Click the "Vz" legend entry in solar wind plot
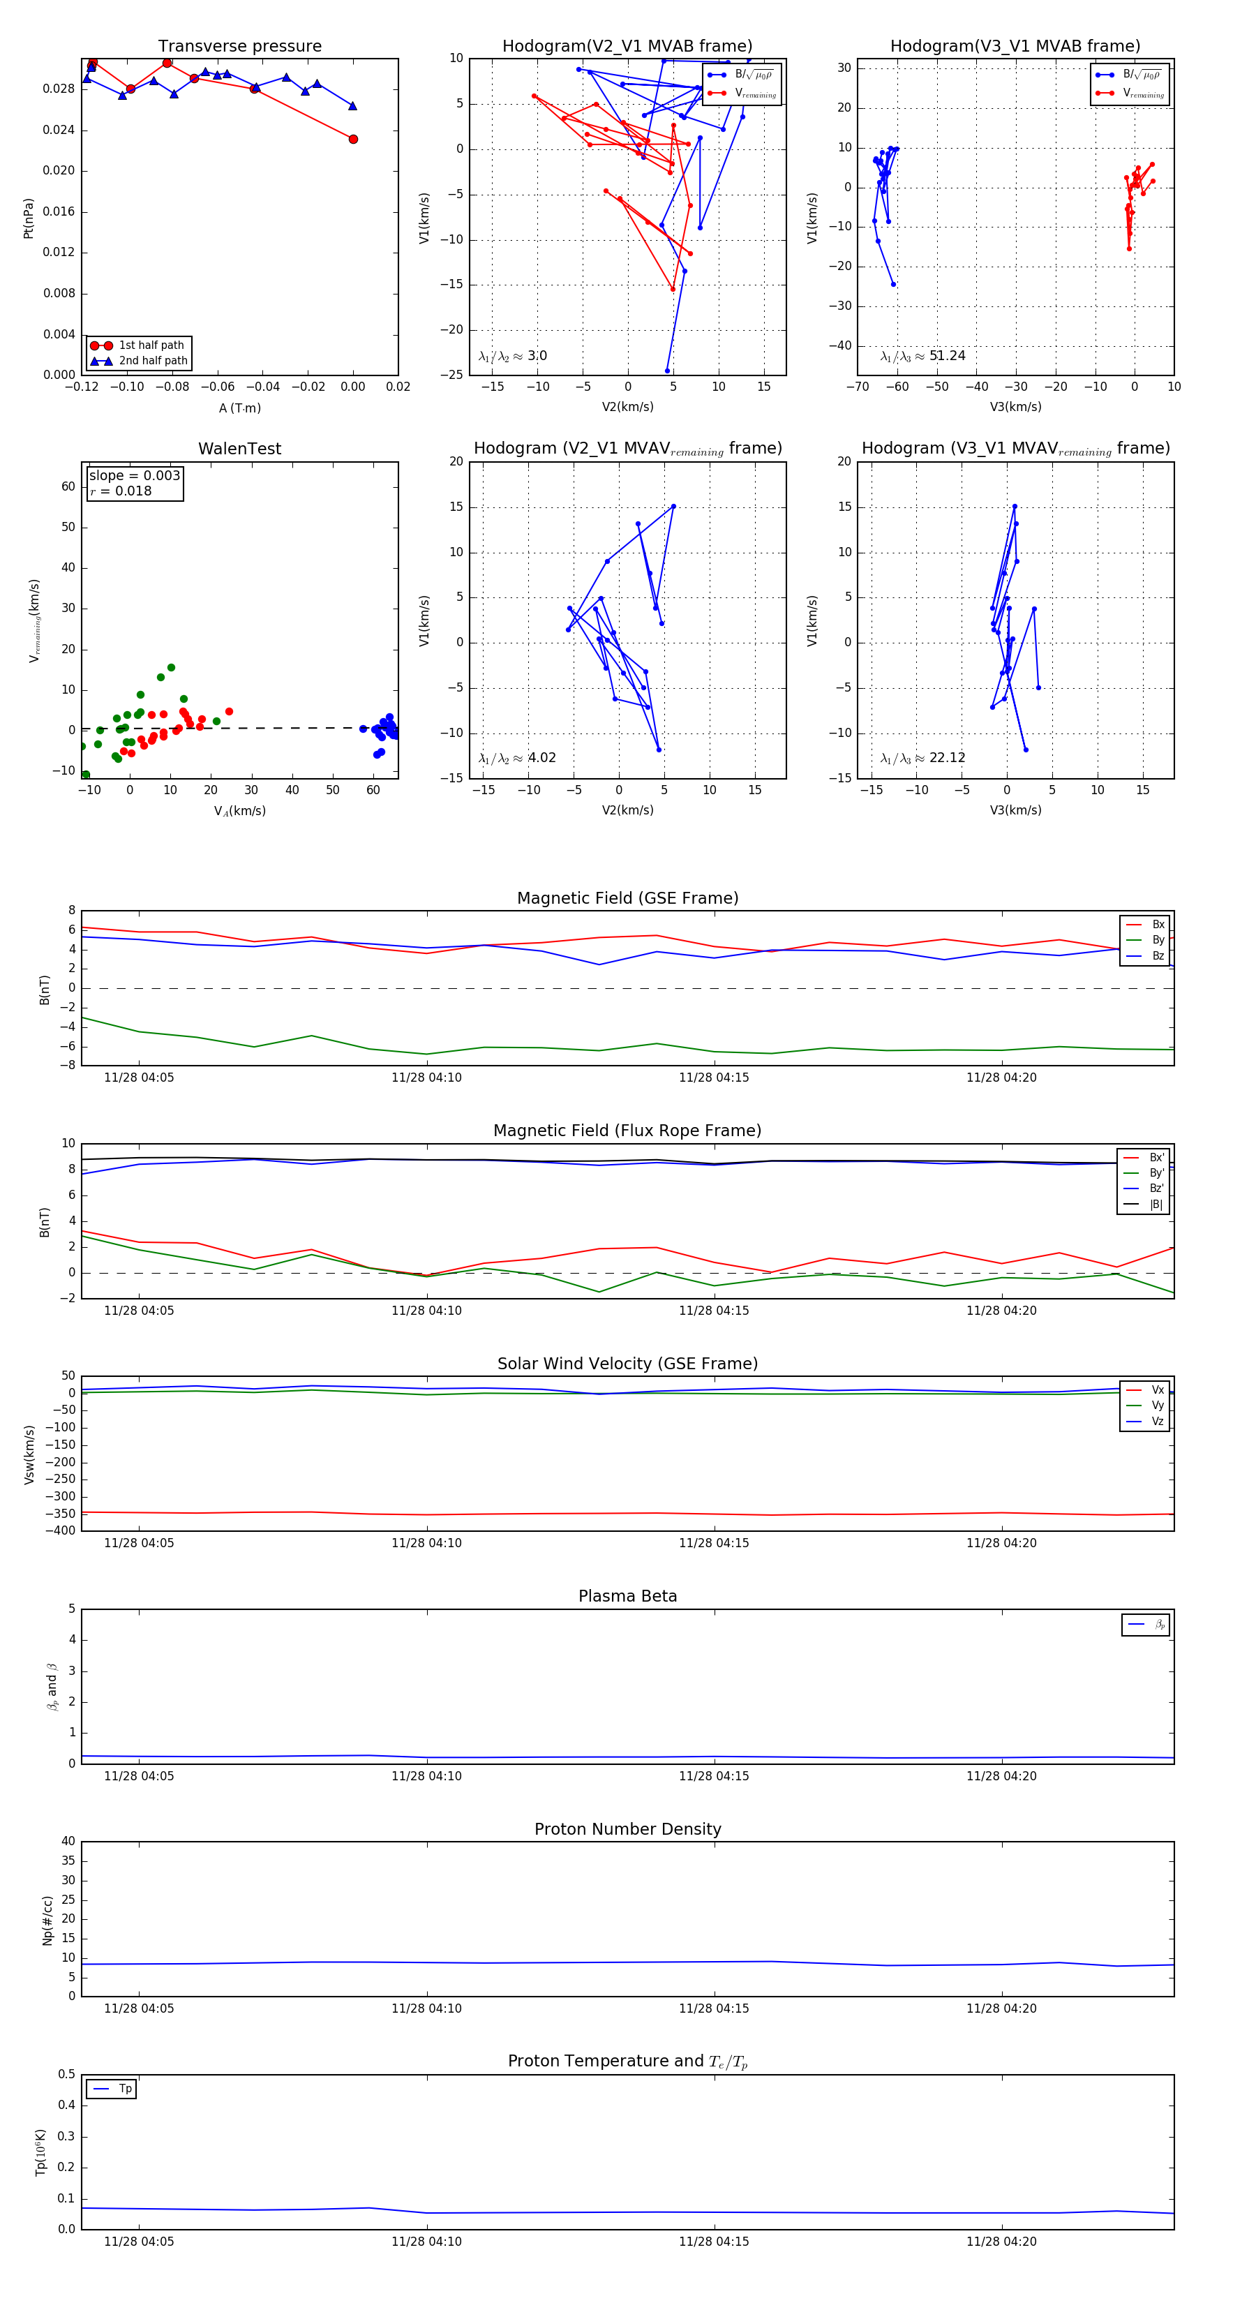Image resolution: width=1256 pixels, height=2303 pixels. tap(1145, 1422)
